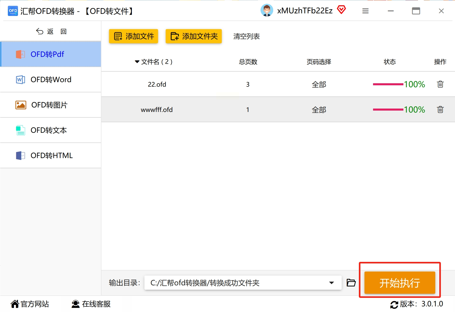Select the OFD转HTML conversion mode

click(x=51, y=155)
